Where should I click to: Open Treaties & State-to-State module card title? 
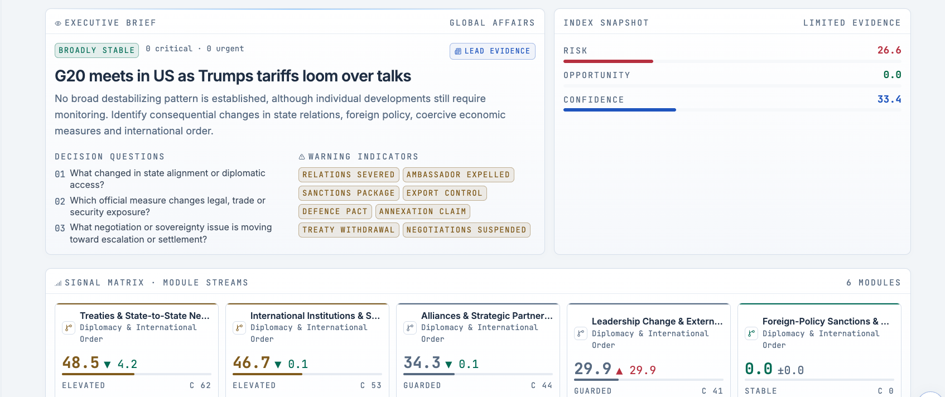(x=144, y=316)
